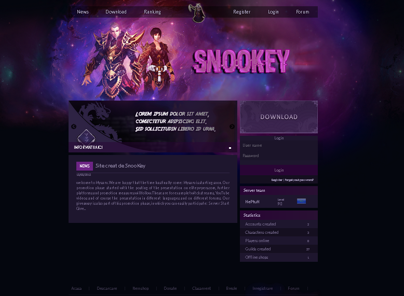Open the Forum link in top navigation
The image size is (404, 296).
point(303,12)
